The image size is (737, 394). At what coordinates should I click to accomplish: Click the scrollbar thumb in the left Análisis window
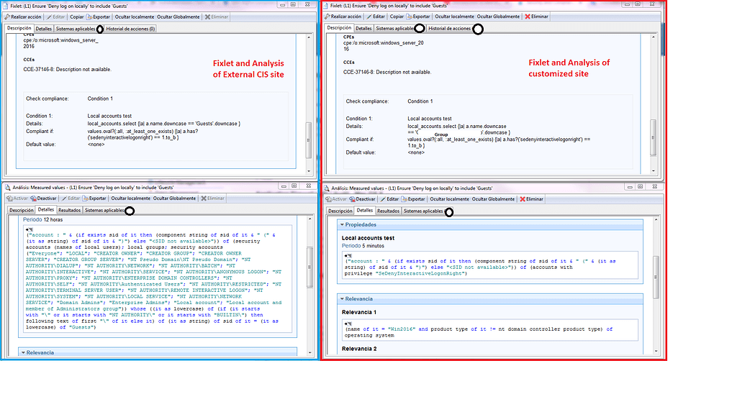[x=309, y=267]
